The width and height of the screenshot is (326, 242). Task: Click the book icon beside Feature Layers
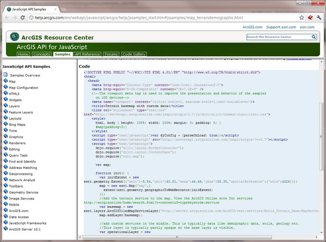click(x=6, y=112)
